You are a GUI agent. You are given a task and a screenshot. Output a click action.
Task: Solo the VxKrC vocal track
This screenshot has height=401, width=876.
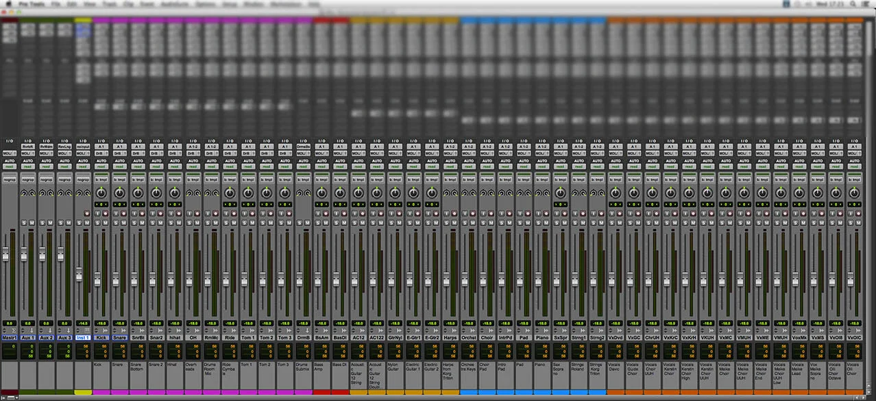click(668, 223)
